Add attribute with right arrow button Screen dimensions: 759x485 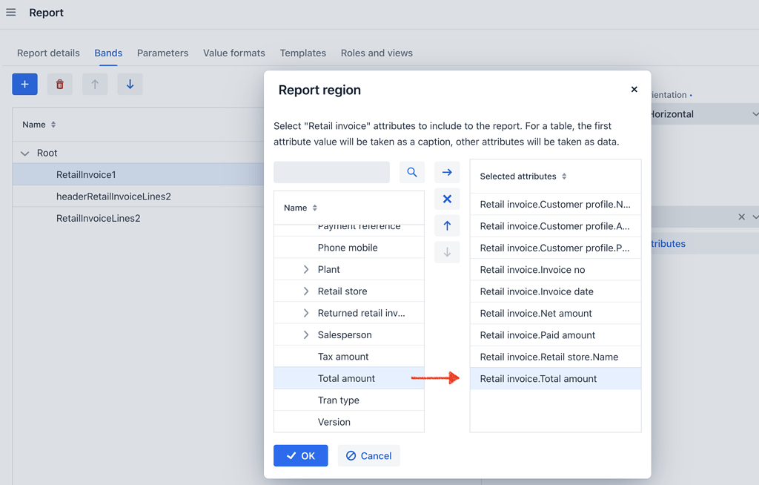pos(447,173)
